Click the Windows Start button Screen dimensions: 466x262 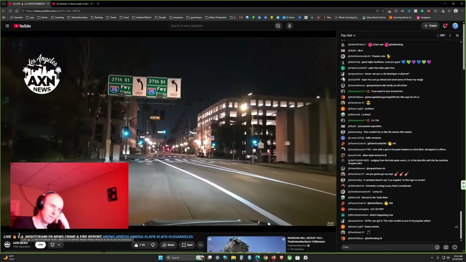click(161, 258)
